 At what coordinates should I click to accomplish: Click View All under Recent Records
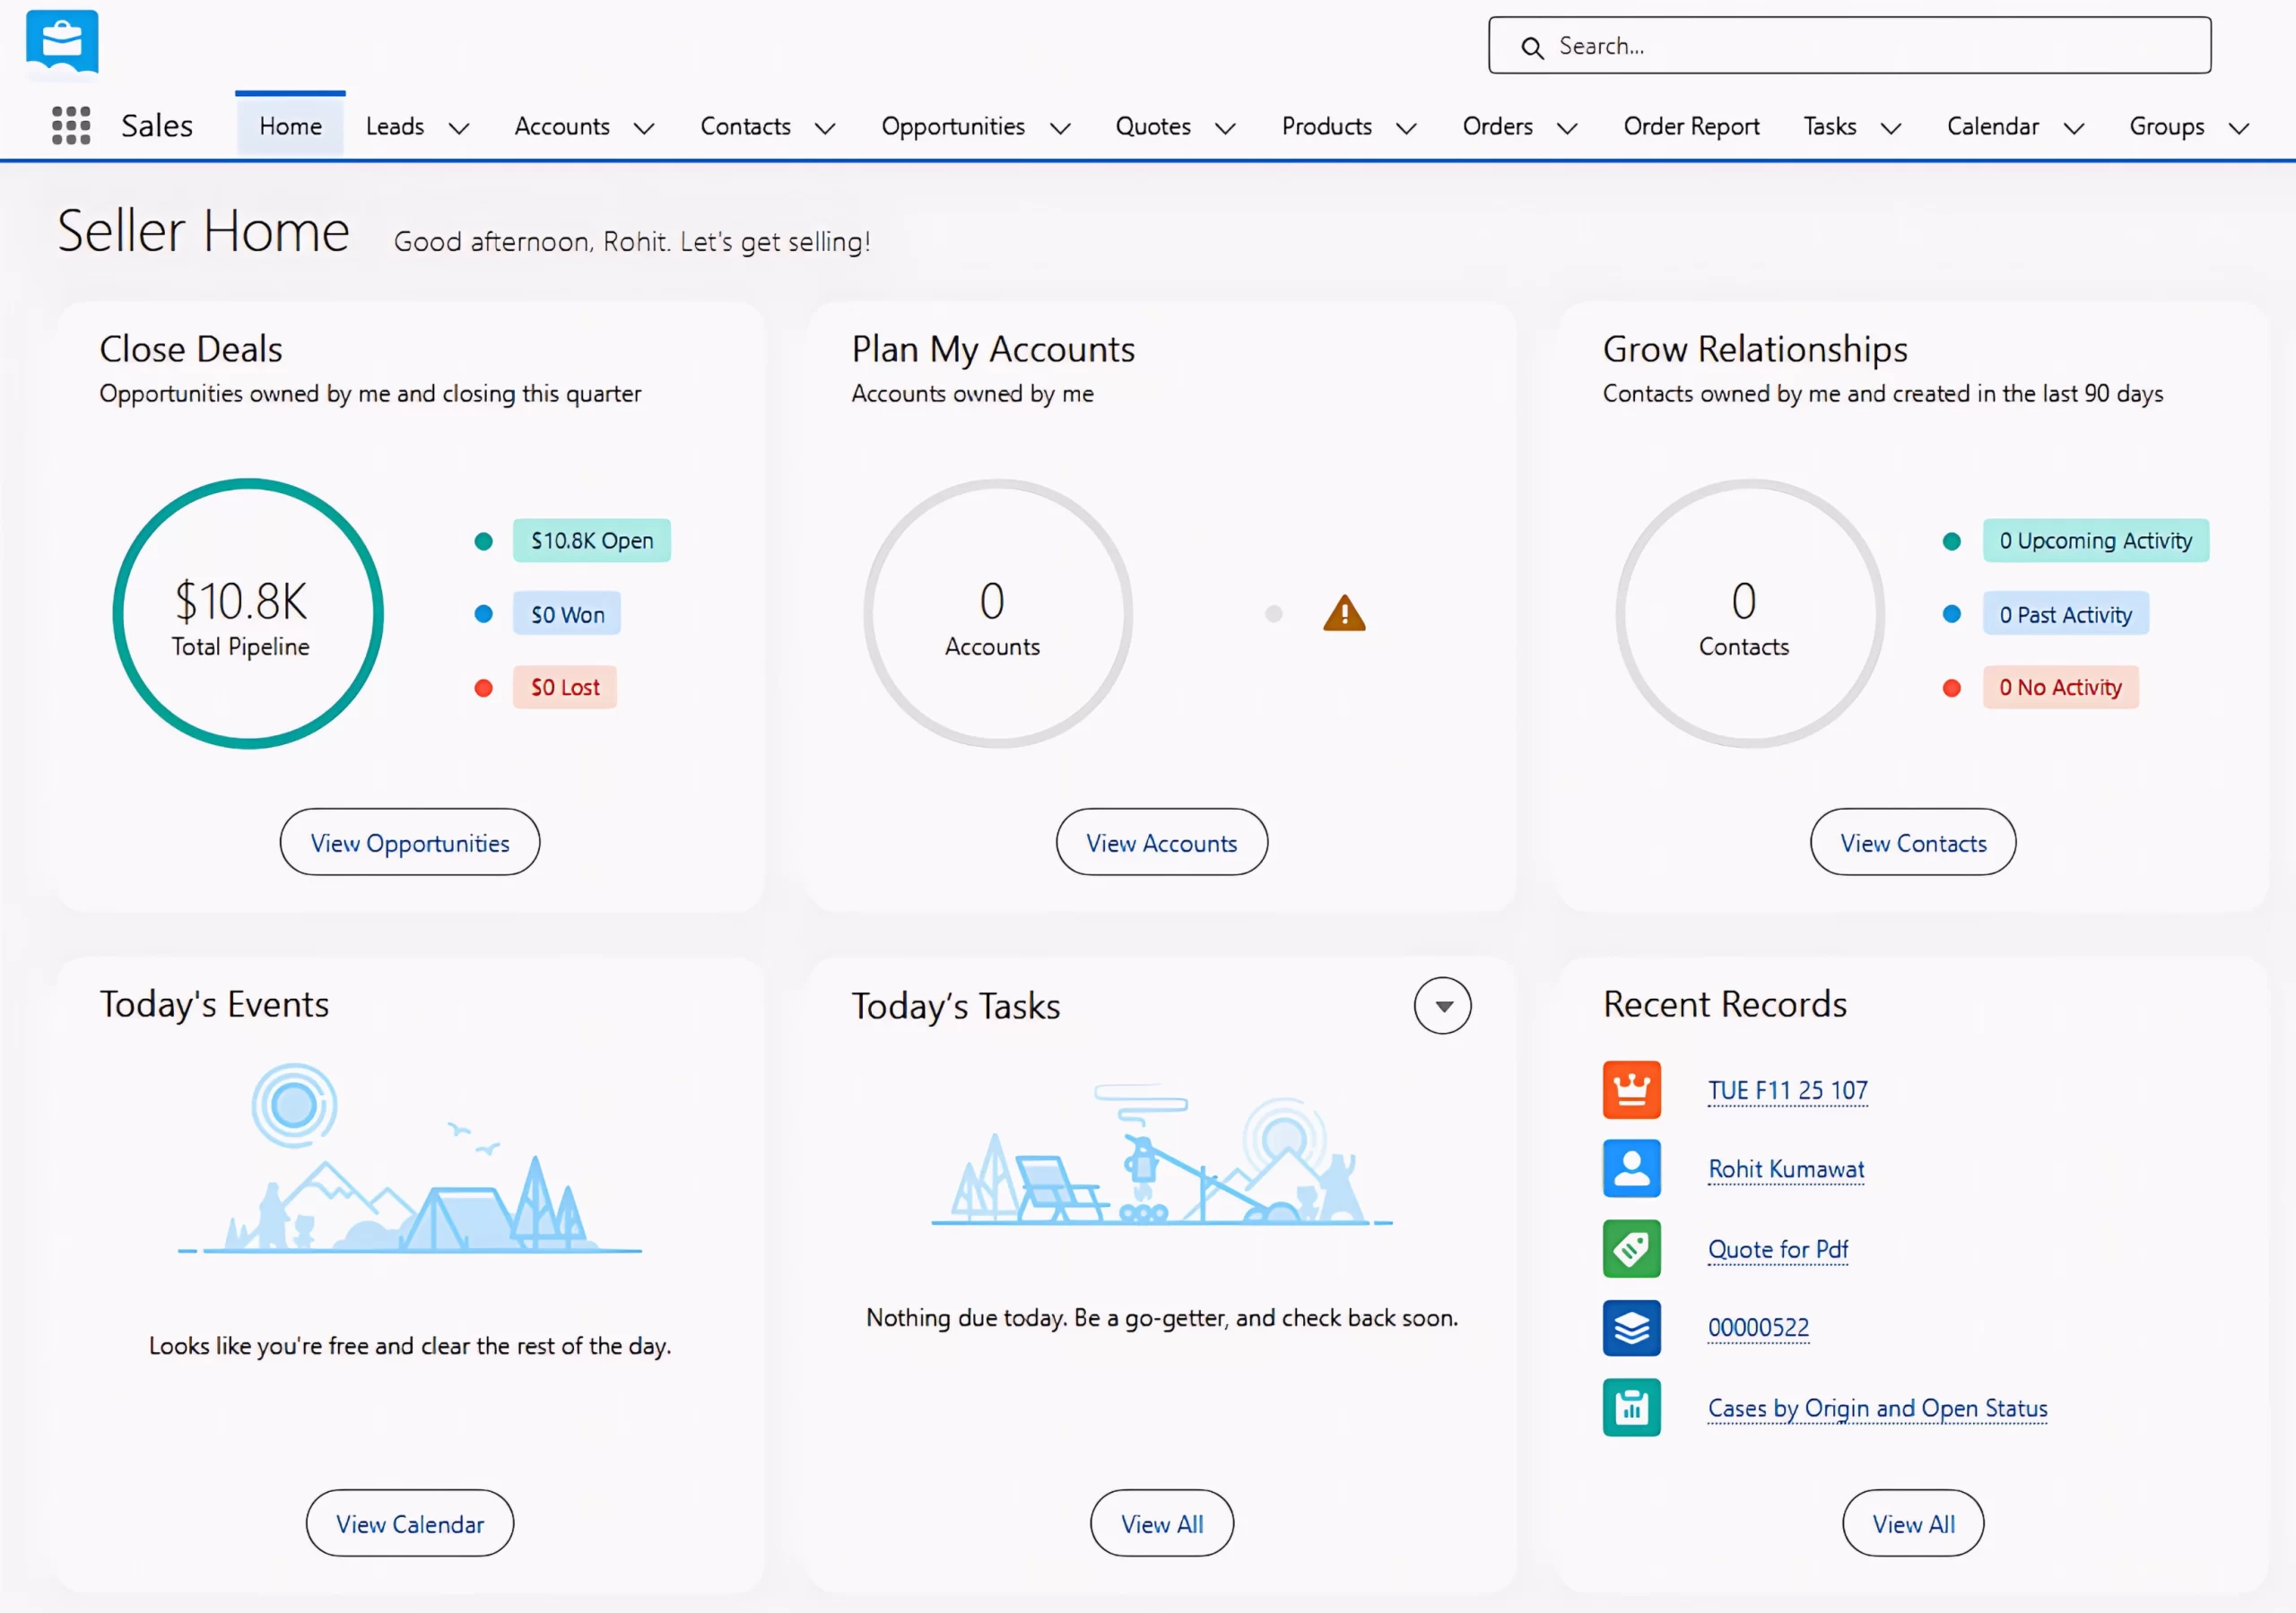[1913, 1524]
